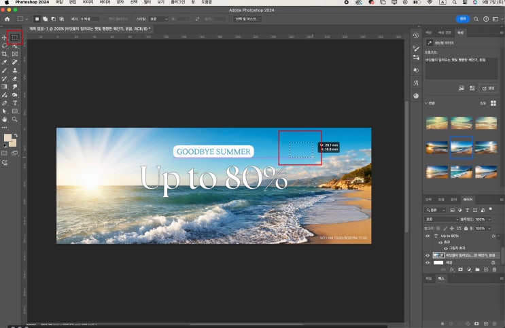Toggle visibility of the generative beach layer
This screenshot has width=505, height=328.
click(x=428, y=255)
